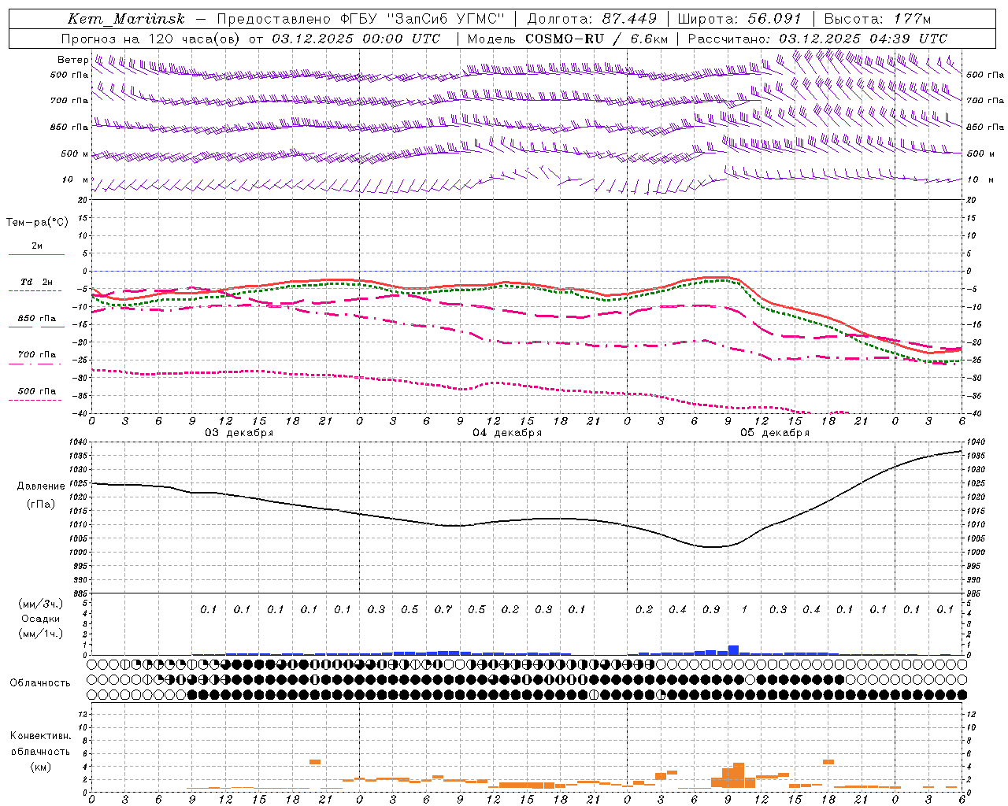The image size is (1008, 806).
Task: Click the 'Давление' pressure panel label
Action: coord(41,486)
